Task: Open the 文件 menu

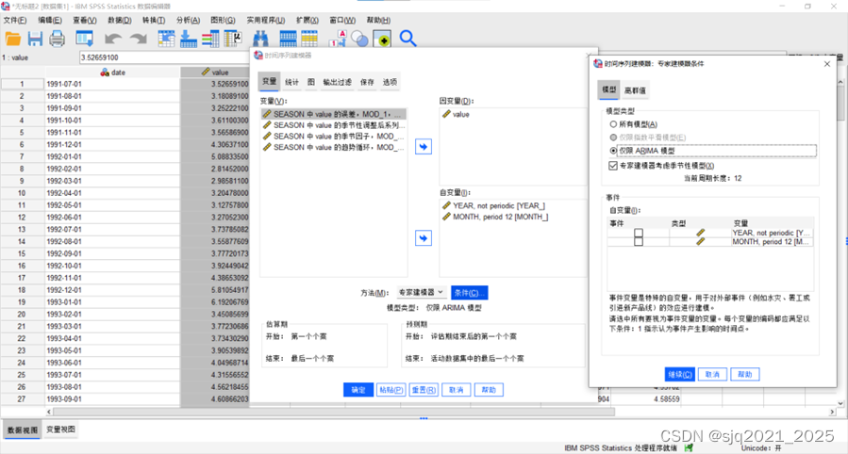Action: click(14, 20)
